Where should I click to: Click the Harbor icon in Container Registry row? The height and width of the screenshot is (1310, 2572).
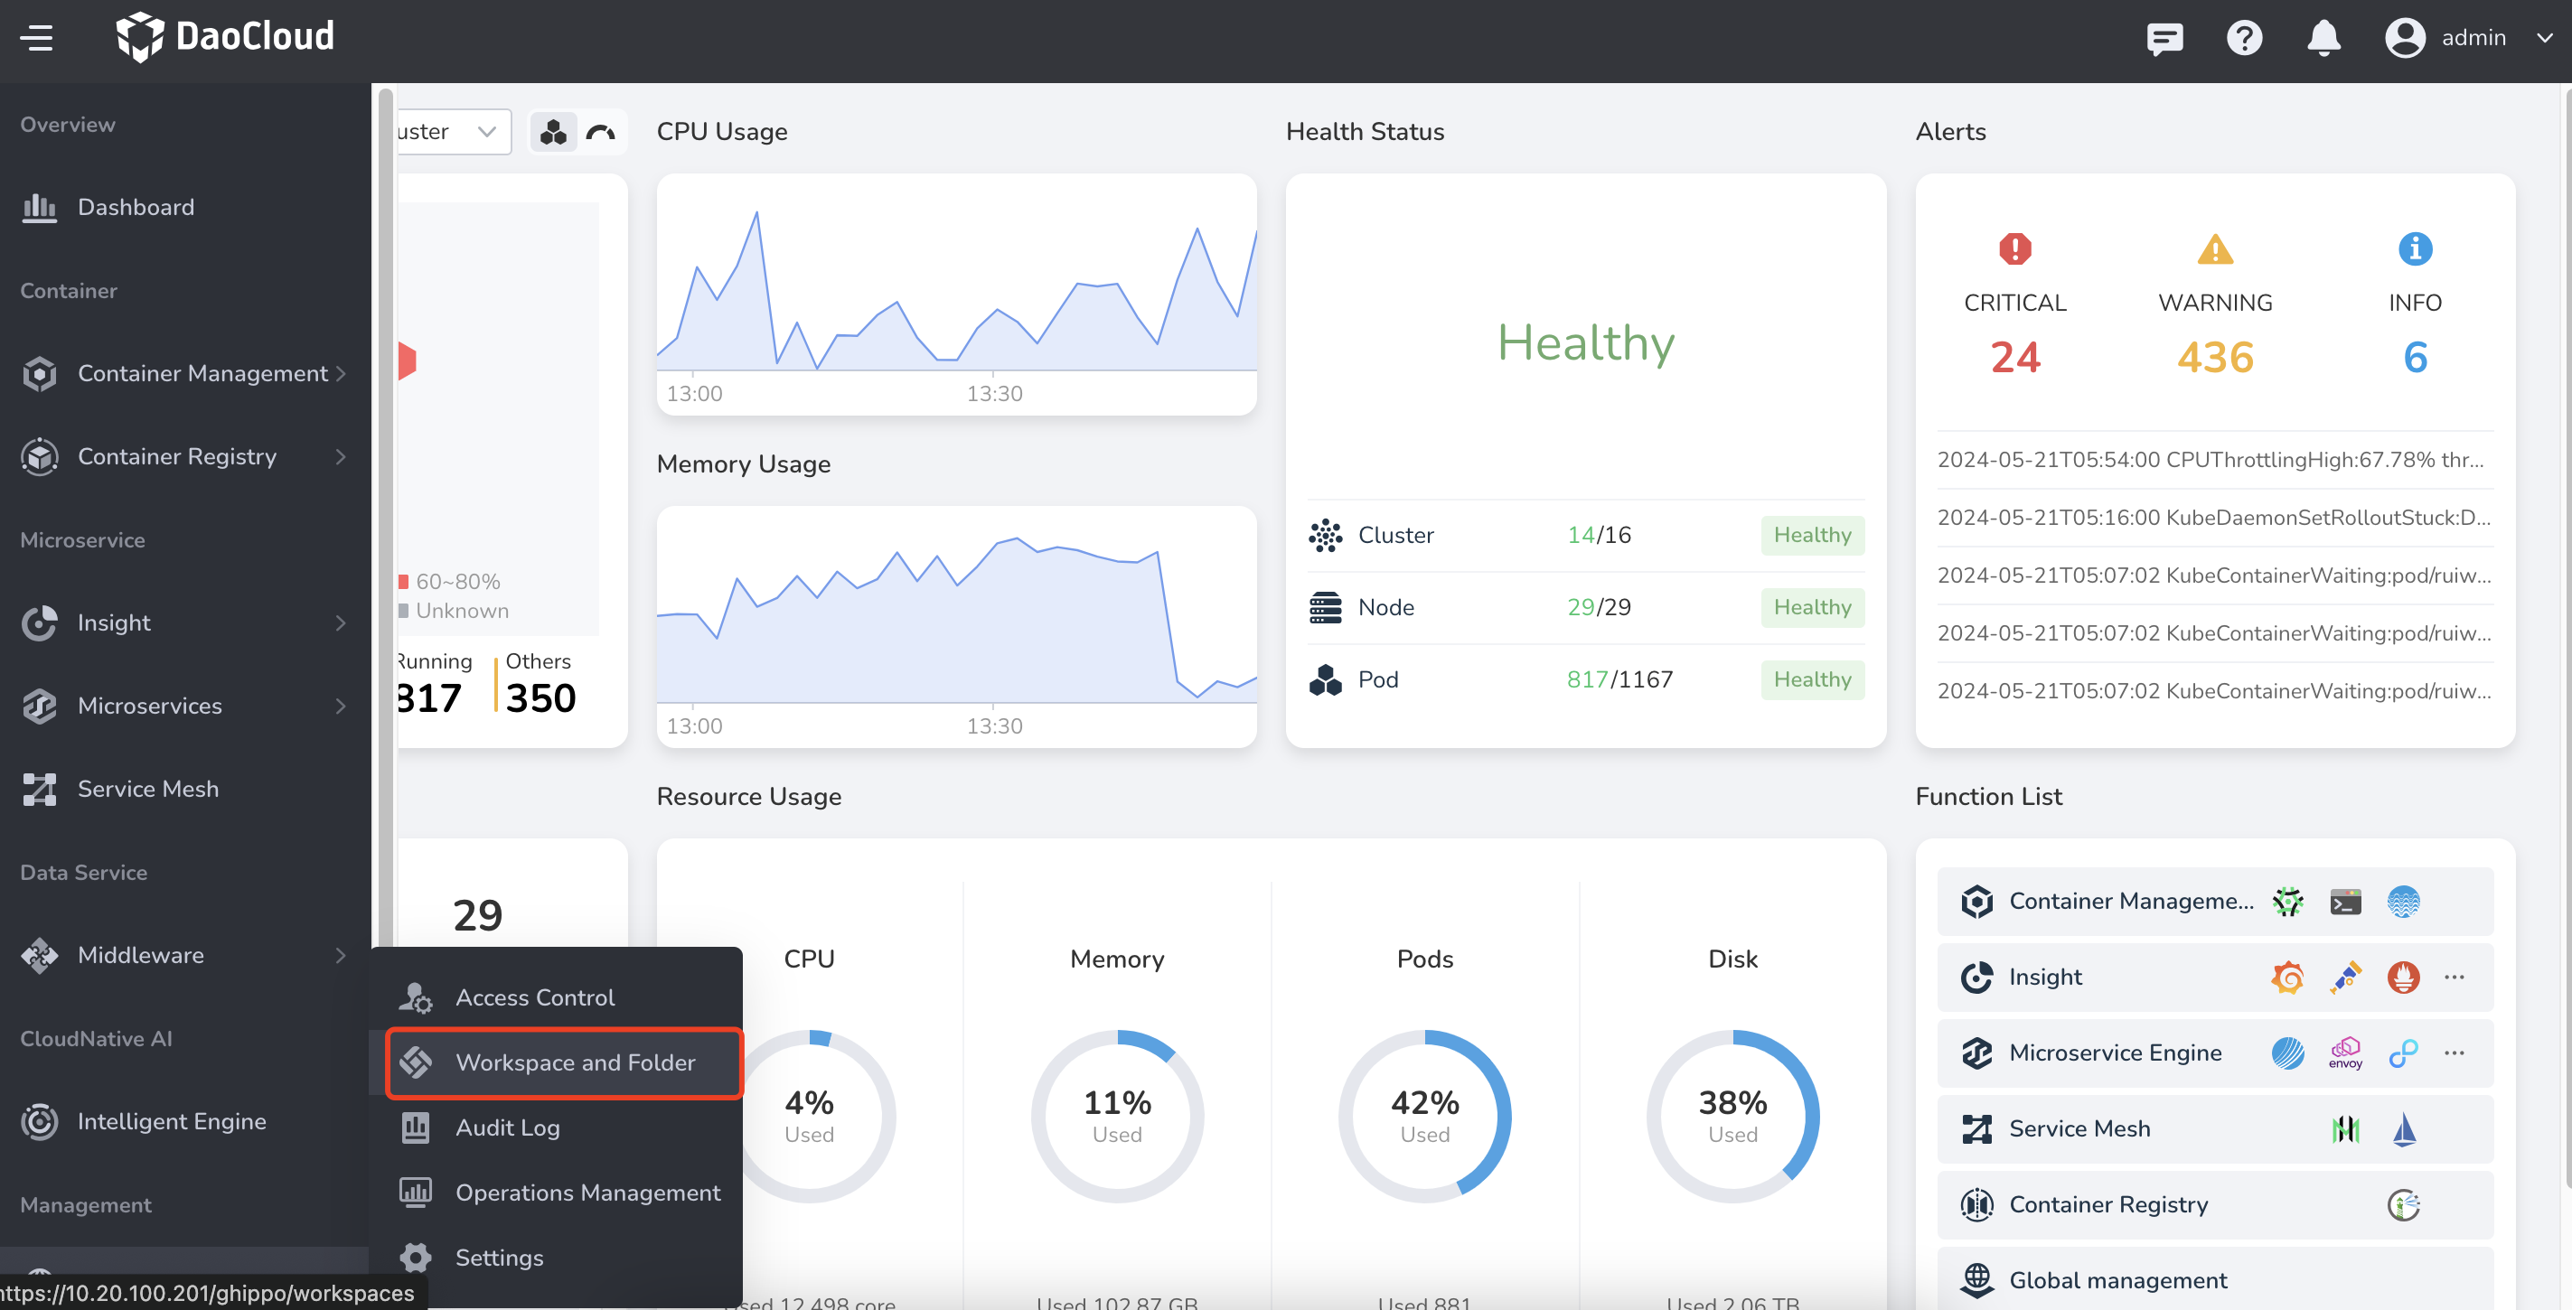[2402, 1204]
